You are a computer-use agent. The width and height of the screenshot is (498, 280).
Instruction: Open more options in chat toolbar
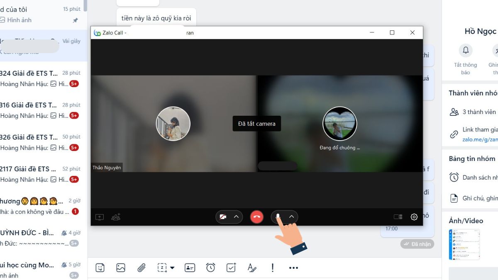tap(293, 268)
